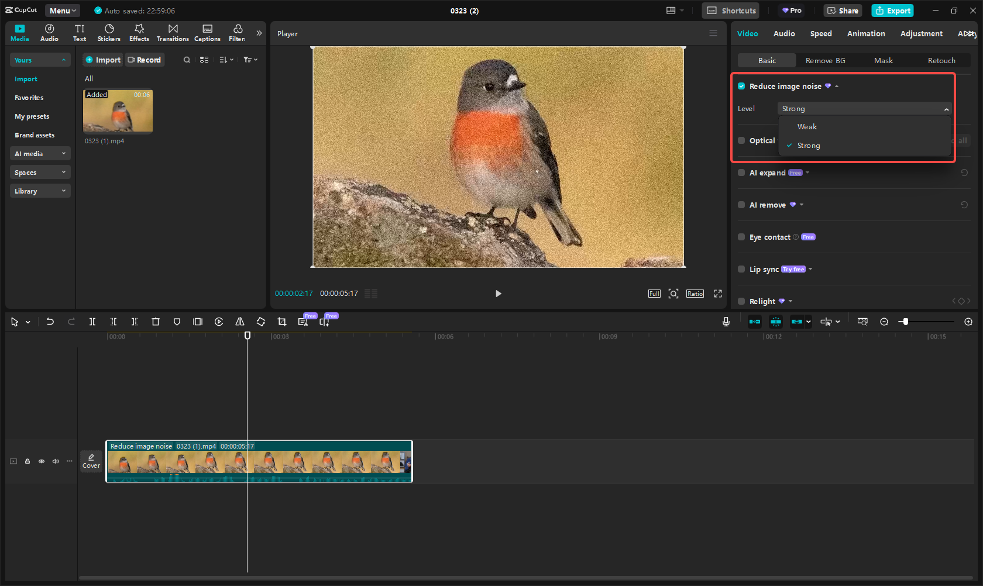Expand the Library section
983x586 pixels.
[40, 191]
